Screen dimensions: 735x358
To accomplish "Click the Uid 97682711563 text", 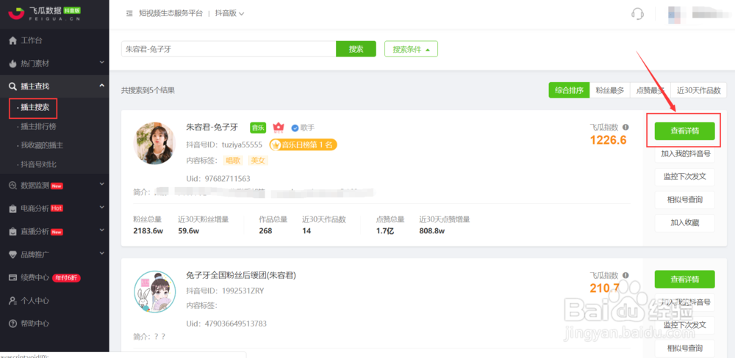I will 218,179.
